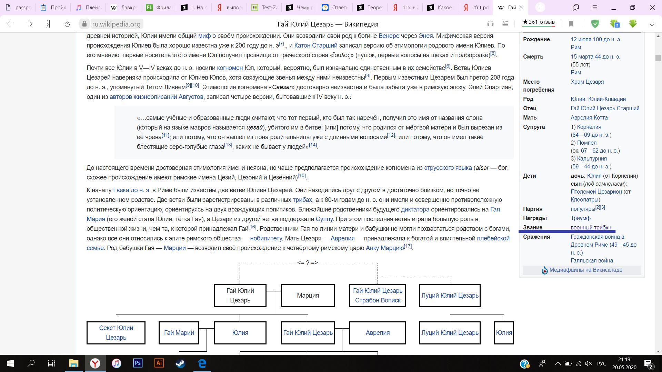
Task: Switch to the 'Плейлист' music tab
Action: [89, 7]
